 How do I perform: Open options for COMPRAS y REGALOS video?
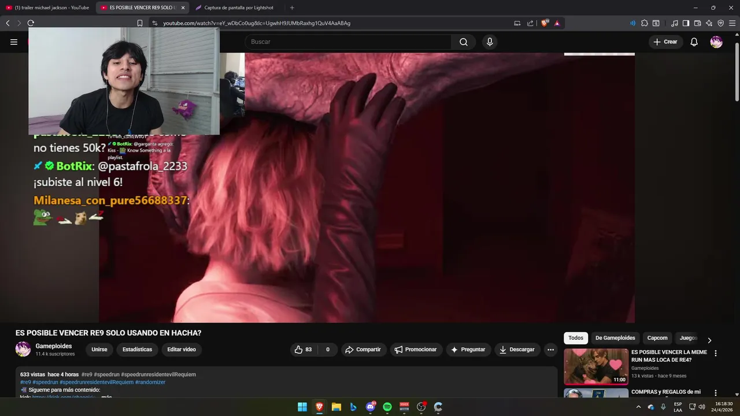click(716, 393)
